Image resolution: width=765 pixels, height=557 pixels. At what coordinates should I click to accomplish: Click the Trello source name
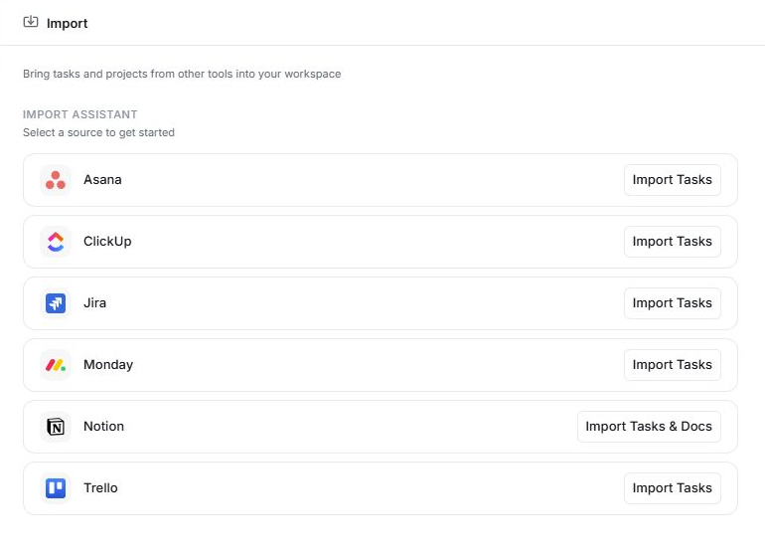tap(100, 488)
